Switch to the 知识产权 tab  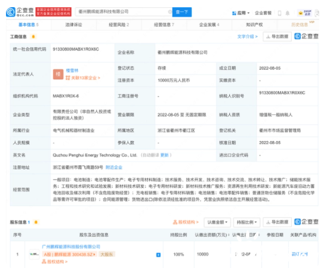[254, 25]
